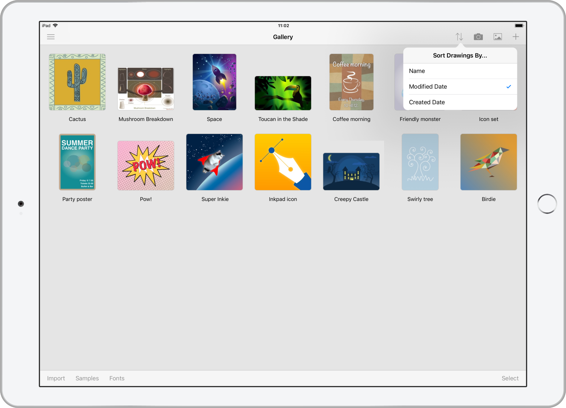Select Modified Date sort option
Image resolution: width=566 pixels, height=408 pixels.
tap(459, 87)
